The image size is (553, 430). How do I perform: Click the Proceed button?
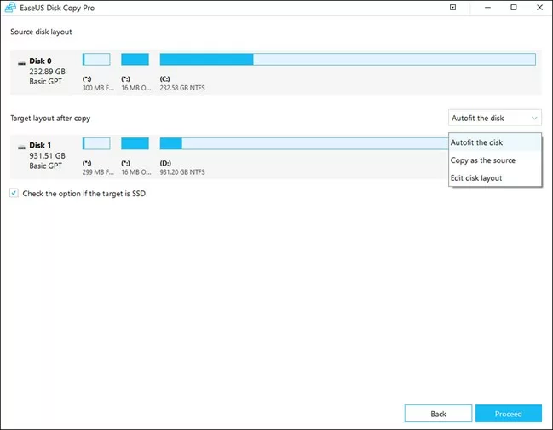point(508,414)
